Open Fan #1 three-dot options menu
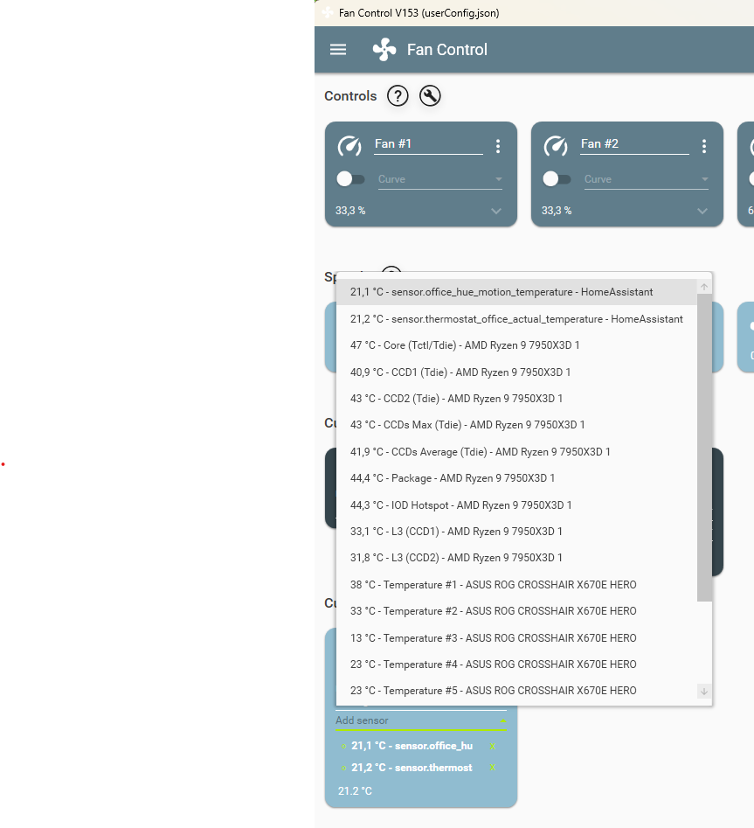 click(497, 146)
